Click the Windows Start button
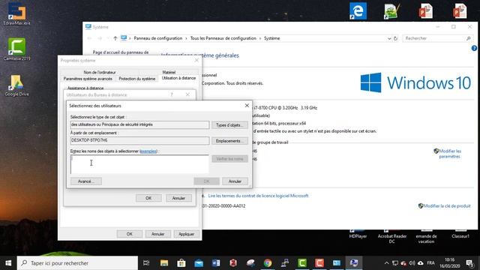Image resolution: width=480 pixels, height=270 pixels. 8,263
